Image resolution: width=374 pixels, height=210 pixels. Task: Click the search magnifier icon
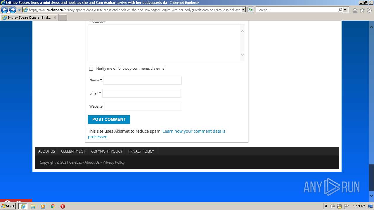(x=340, y=10)
